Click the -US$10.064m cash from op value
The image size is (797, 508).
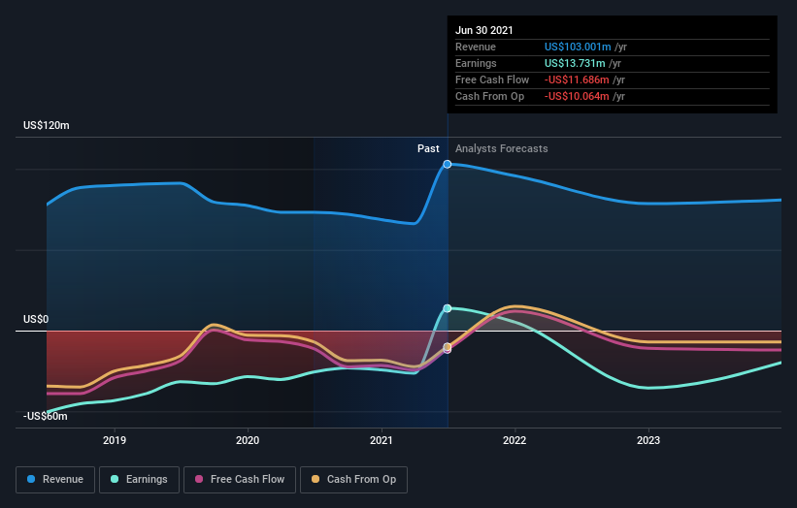577,96
